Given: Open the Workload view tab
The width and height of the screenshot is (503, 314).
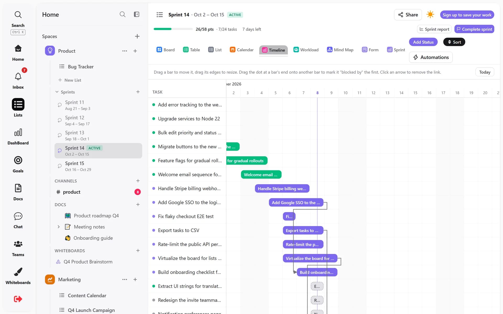Looking at the screenshot, I should [x=306, y=50].
